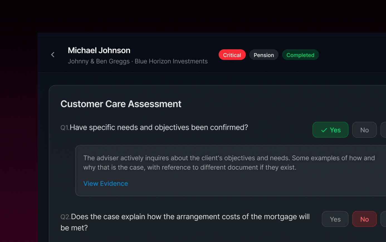
Task: Go back using the left chevron arrow
Action: click(x=53, y=55)
